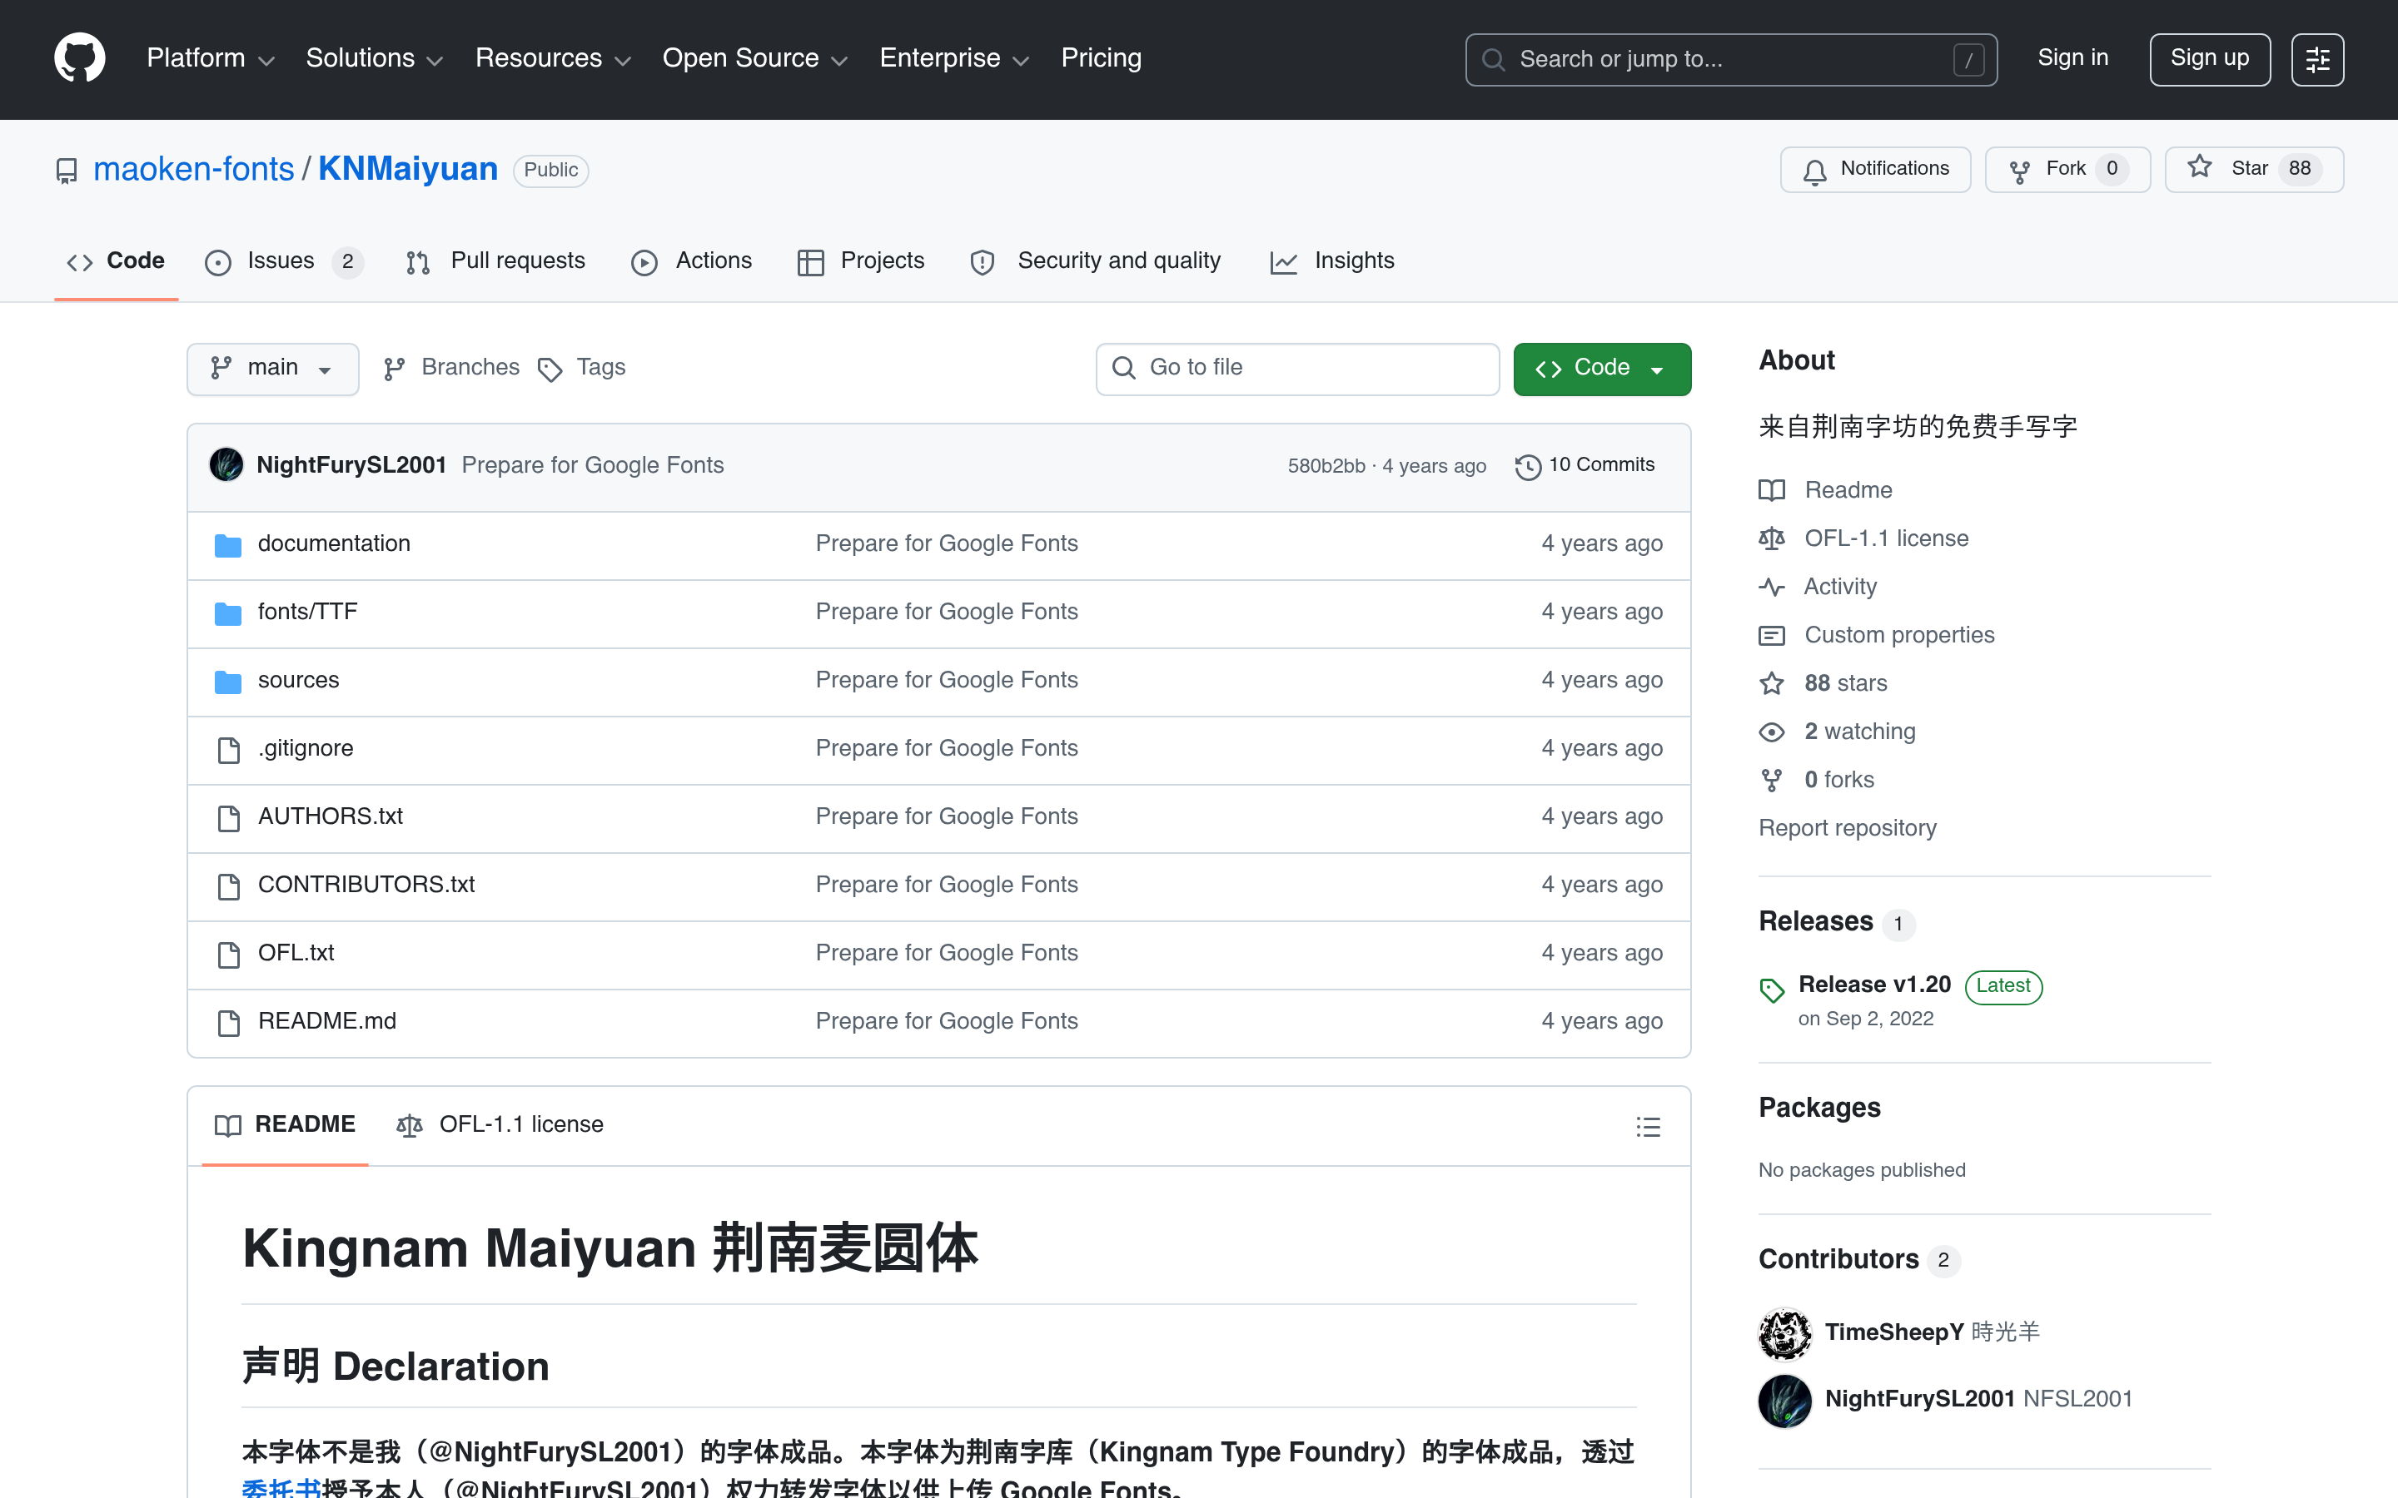The image size is (2398, 1498).
Task: Open Security and quality tab
Action: pos(1096,261)
